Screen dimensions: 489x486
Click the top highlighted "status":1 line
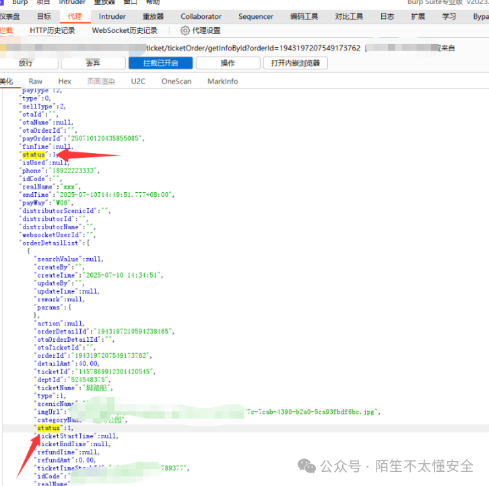point(39,154)
